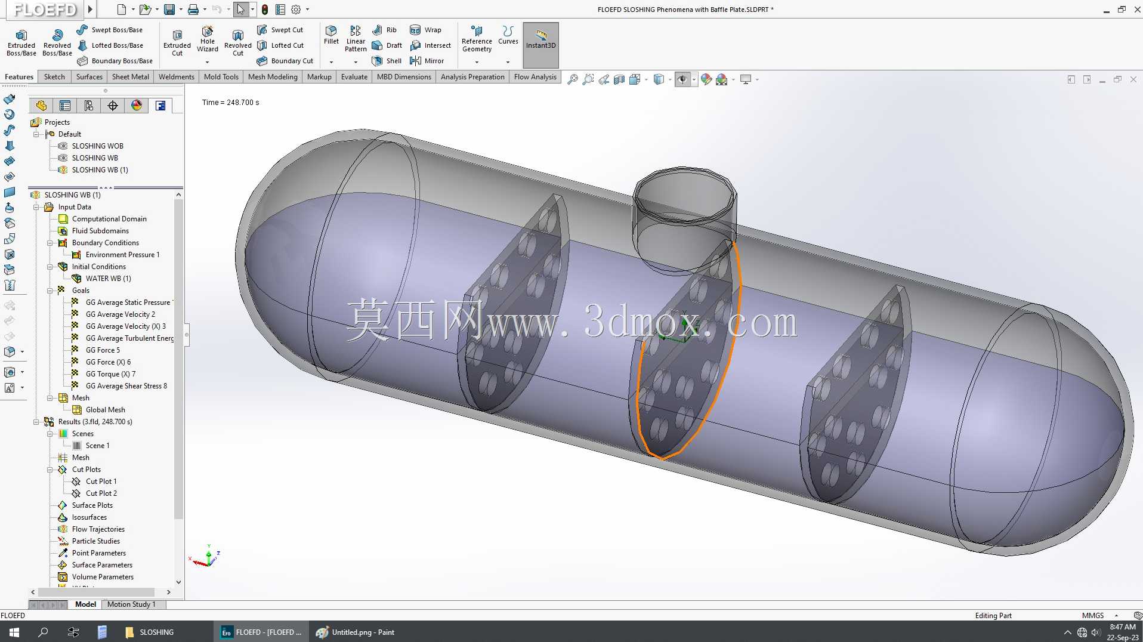Click the Wrap feature
The width and height of the screenshot is (1143, 642).
click(426, 30)
